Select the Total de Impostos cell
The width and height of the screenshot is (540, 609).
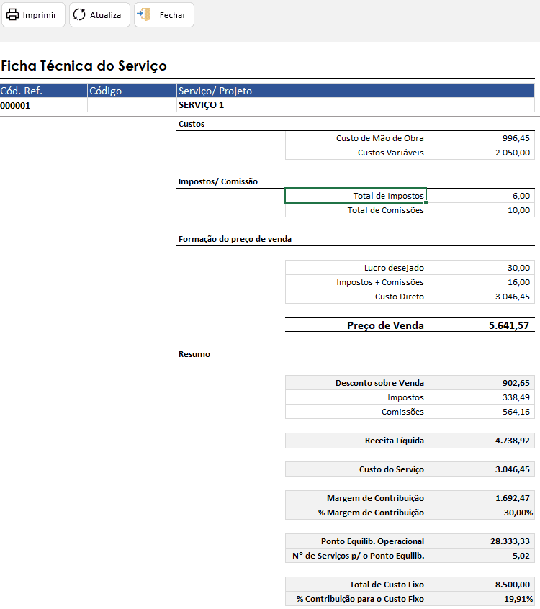(x=356, y=195)
